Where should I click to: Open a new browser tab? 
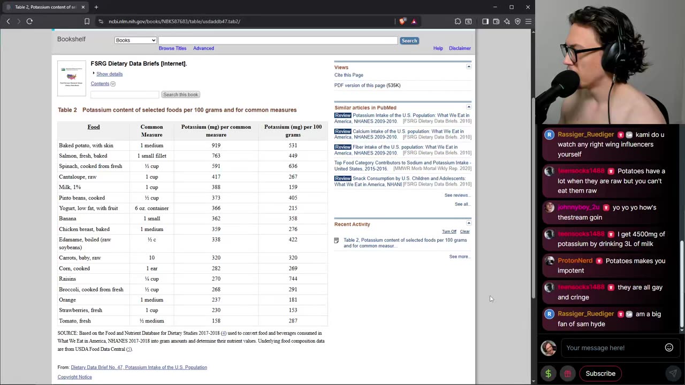[x=96, y=7]
